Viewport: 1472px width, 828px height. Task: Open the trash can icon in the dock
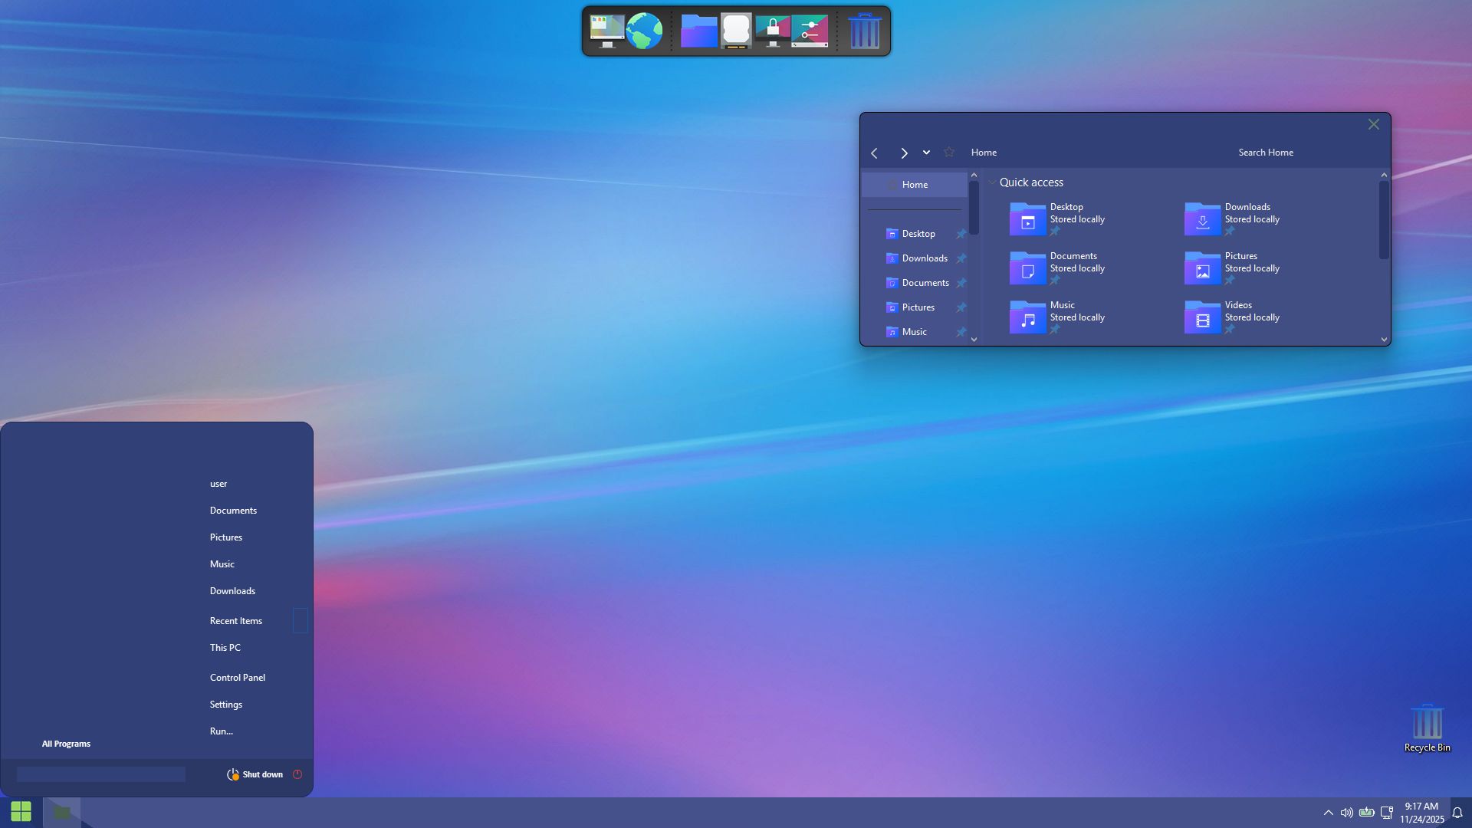coord(864,31)
